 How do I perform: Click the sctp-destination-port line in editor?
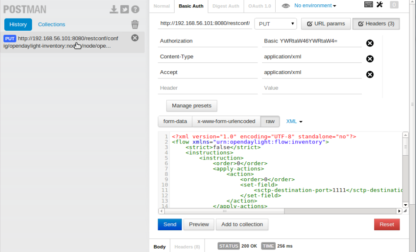pos(328,190)
